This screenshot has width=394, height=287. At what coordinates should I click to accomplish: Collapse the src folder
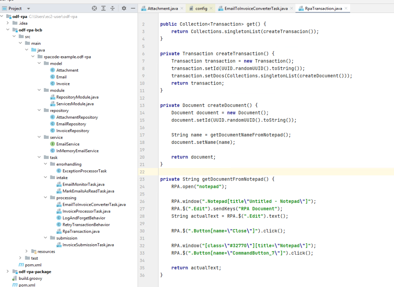(x=14, y=36)
